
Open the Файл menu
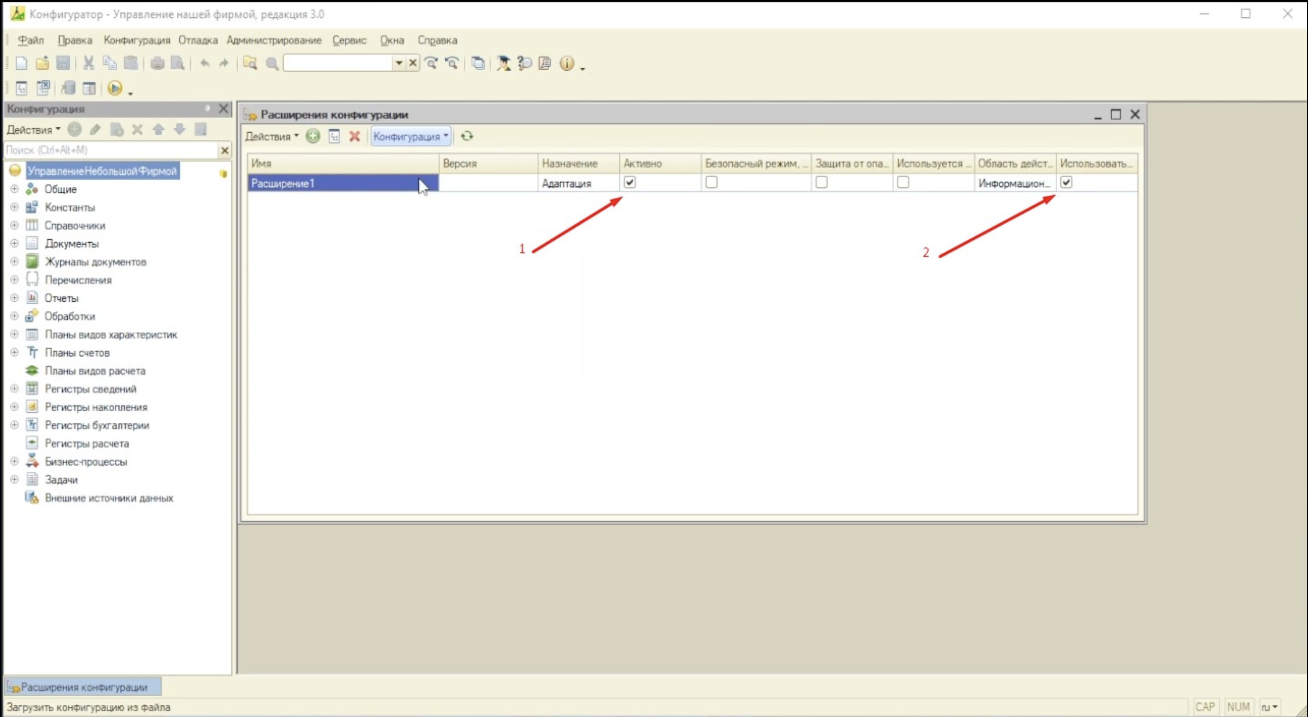(31, 40)
